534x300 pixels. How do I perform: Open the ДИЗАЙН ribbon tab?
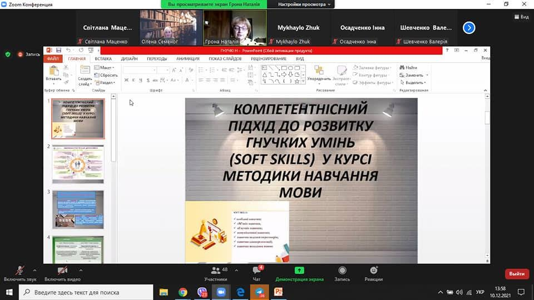point(129,58)
